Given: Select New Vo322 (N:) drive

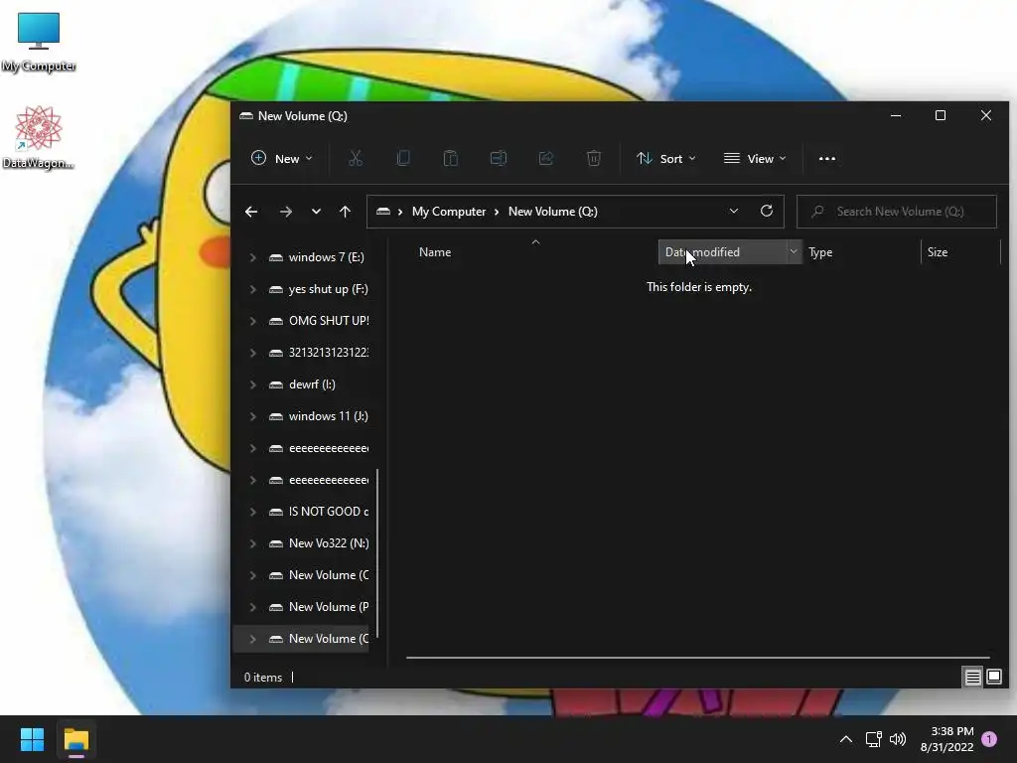Looking at the screenshot, I should pyautogui.click(x=319, y=543).
